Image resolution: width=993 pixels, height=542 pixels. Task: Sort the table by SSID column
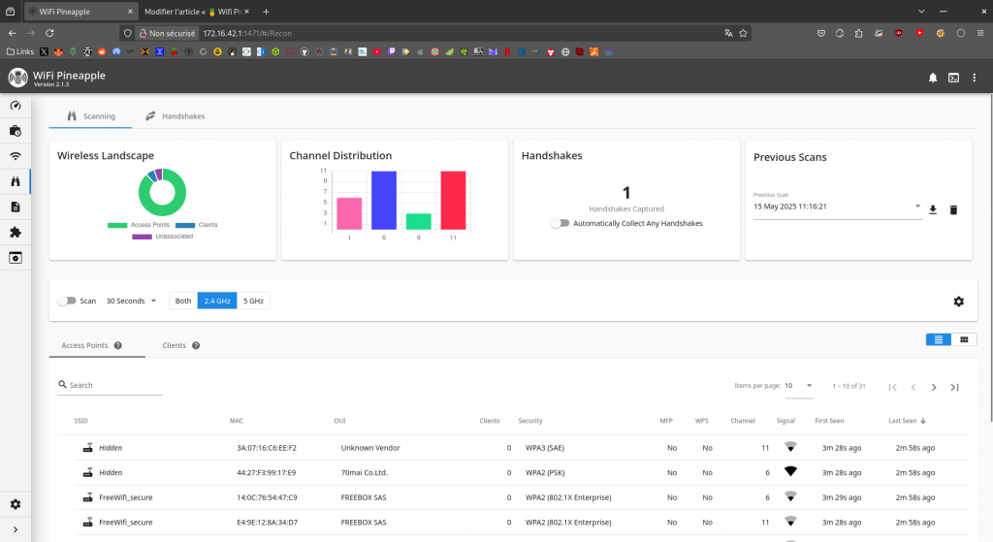pos(80,421)
